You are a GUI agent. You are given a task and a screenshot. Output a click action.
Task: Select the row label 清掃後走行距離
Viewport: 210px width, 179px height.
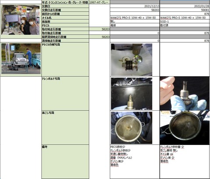[x=65, y=41]
